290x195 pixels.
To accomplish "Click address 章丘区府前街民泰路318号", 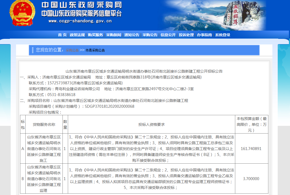I will pyautogui.click(x=129, y=77).
